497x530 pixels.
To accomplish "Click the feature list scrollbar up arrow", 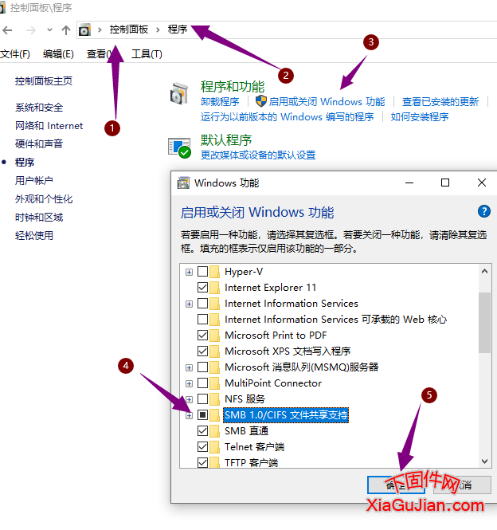I will (x=484, y=271).
